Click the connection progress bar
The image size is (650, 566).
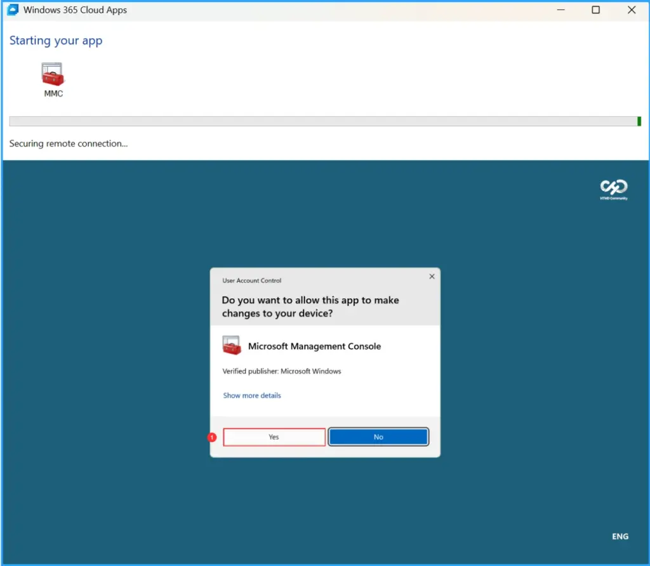[325, 121]
